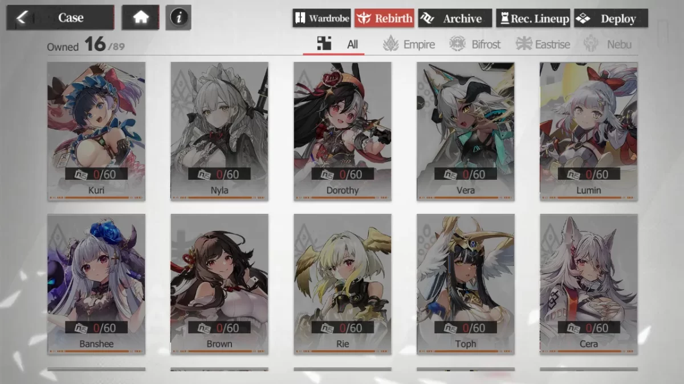Select Dorothy's character card
Viewport: 684px width, 384px height.
click(343, 131)
